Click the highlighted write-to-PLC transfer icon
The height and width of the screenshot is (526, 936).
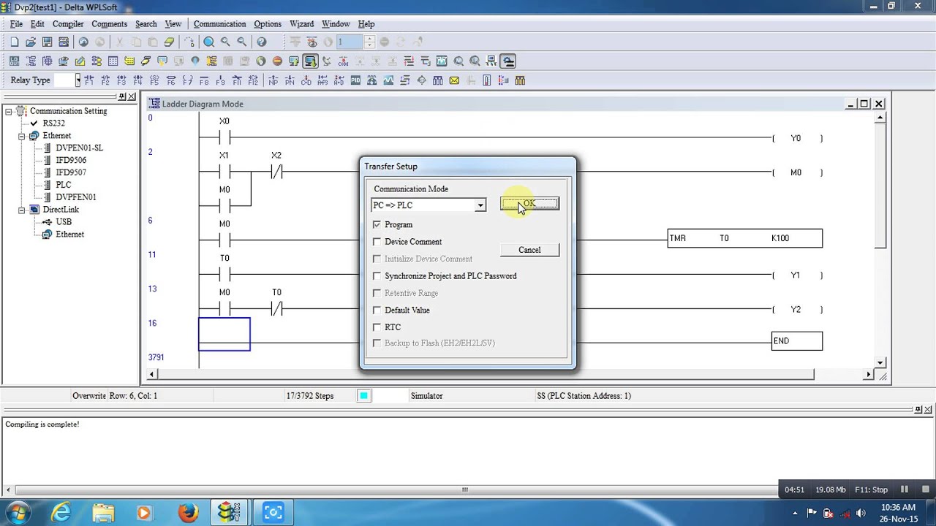click(310, 61)
